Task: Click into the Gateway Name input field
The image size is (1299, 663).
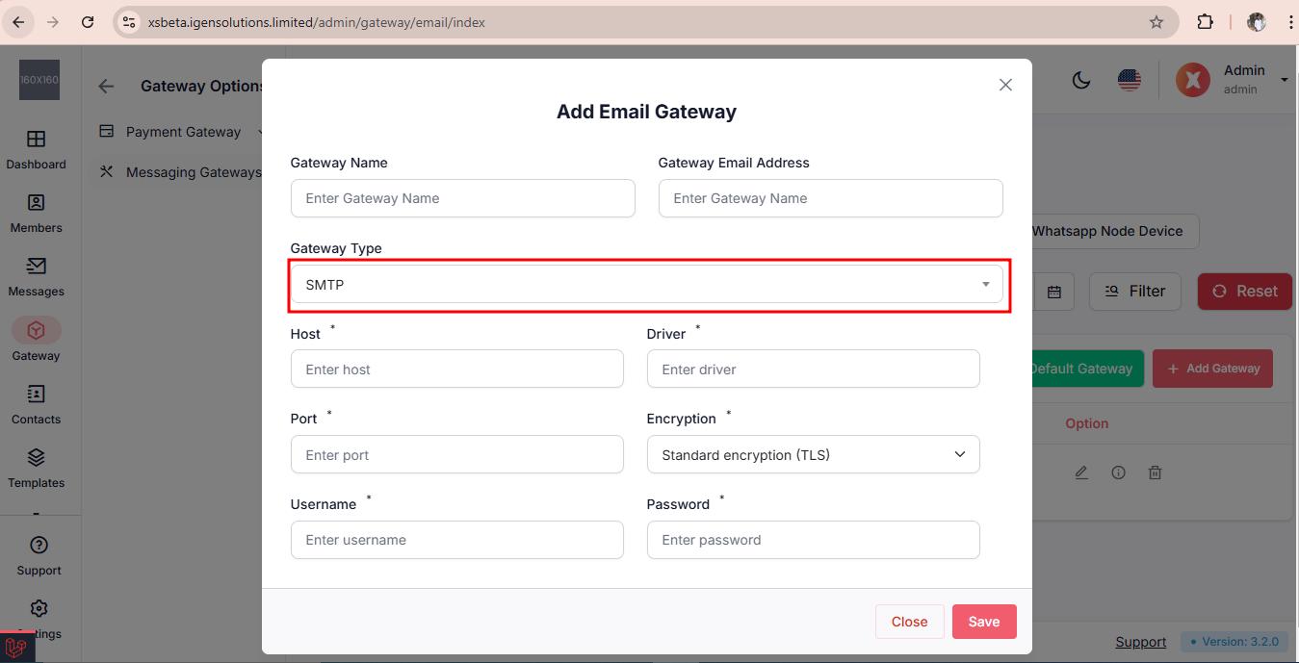Action: click(462, 198)
